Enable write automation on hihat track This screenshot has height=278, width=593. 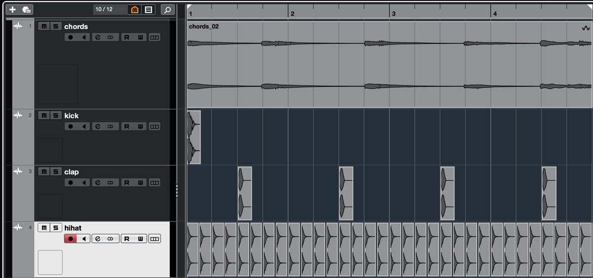tap(140, 238)
